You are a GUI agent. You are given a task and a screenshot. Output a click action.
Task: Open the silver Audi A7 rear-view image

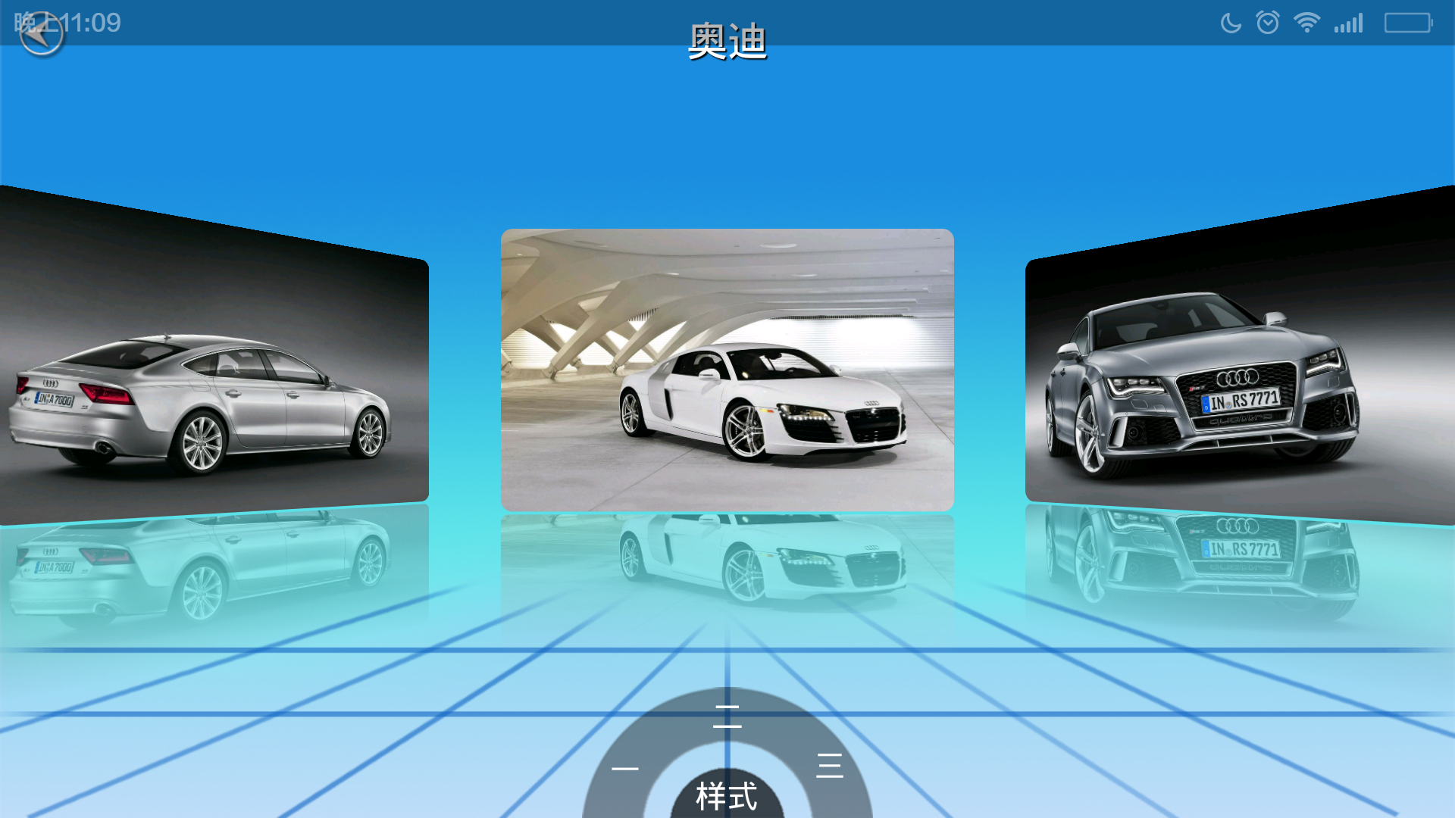(214, 356)
